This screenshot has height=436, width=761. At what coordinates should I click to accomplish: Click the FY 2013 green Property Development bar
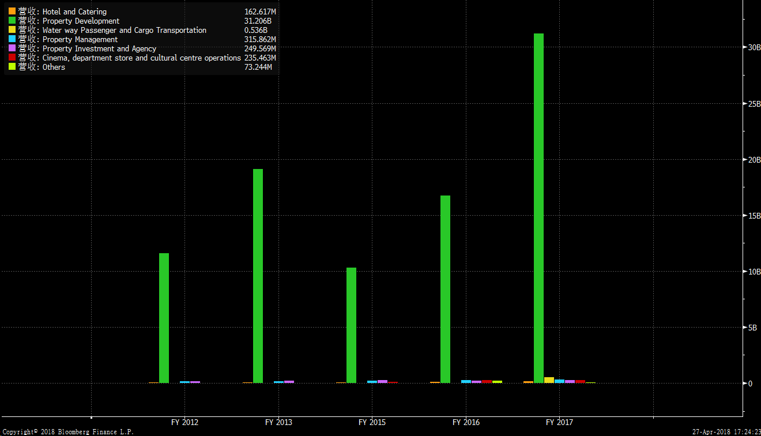tap(258, 276)
